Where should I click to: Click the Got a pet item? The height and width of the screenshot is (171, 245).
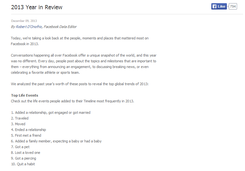tap(20, 147)
